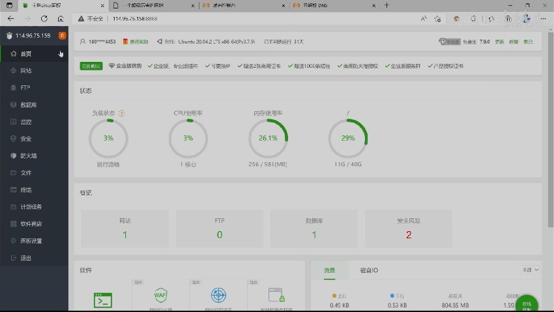The width and height of the screenshot is (554, 312).
Task: Open the 安全风险 card showing 2
Action: click(409, 229)
